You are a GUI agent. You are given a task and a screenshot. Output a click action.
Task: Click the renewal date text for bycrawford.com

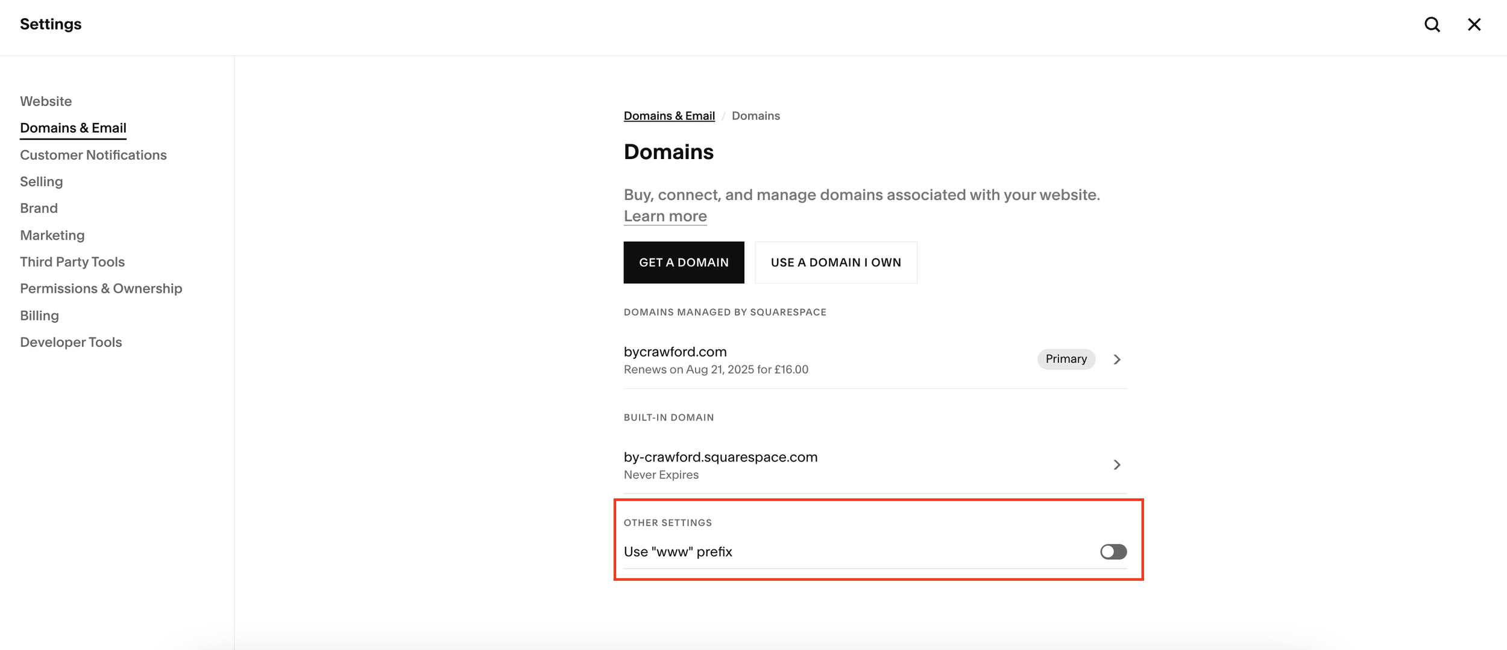[716, 369]
